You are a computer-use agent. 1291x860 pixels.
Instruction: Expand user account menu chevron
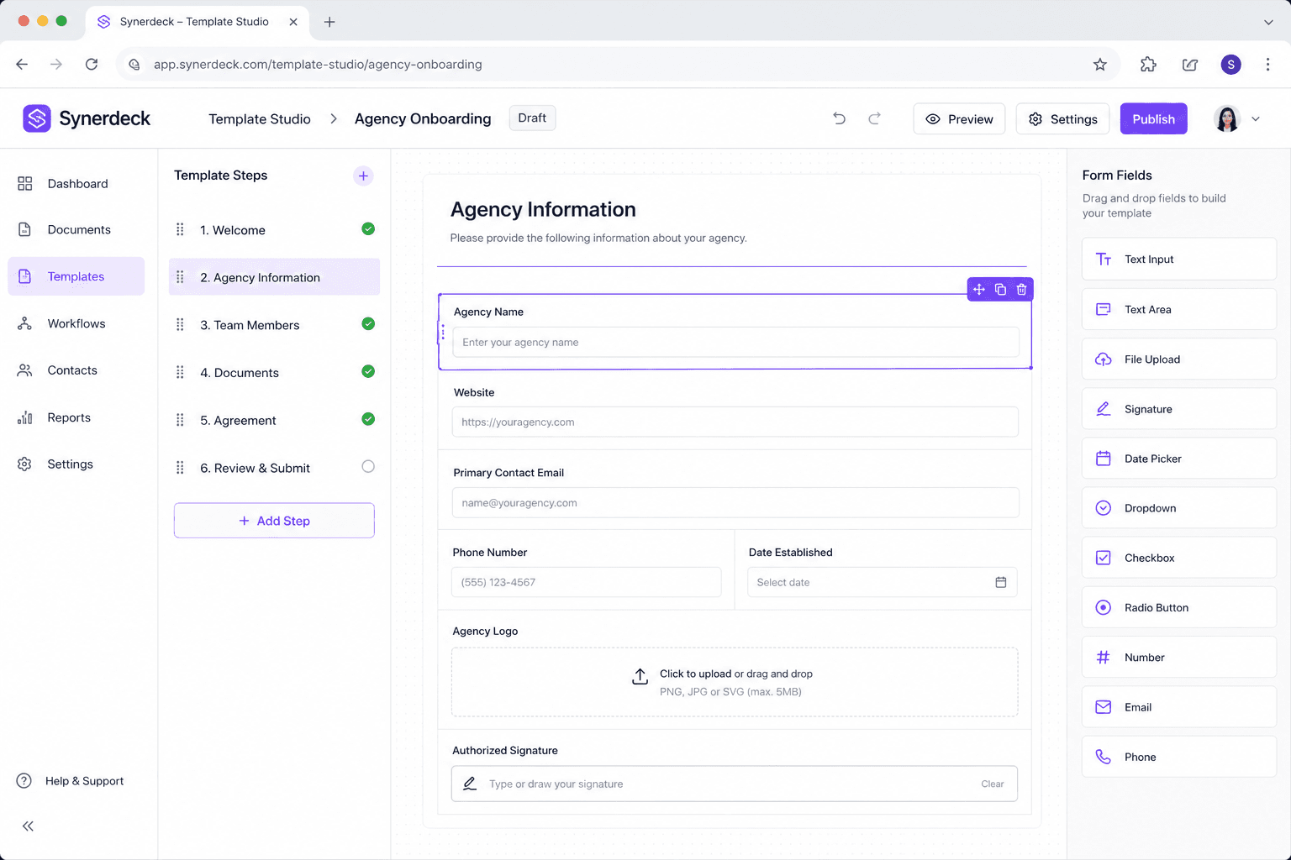point(1256,119)
